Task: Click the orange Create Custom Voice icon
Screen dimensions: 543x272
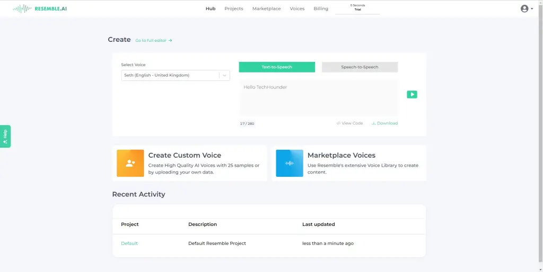Action: tap(130, 163)
